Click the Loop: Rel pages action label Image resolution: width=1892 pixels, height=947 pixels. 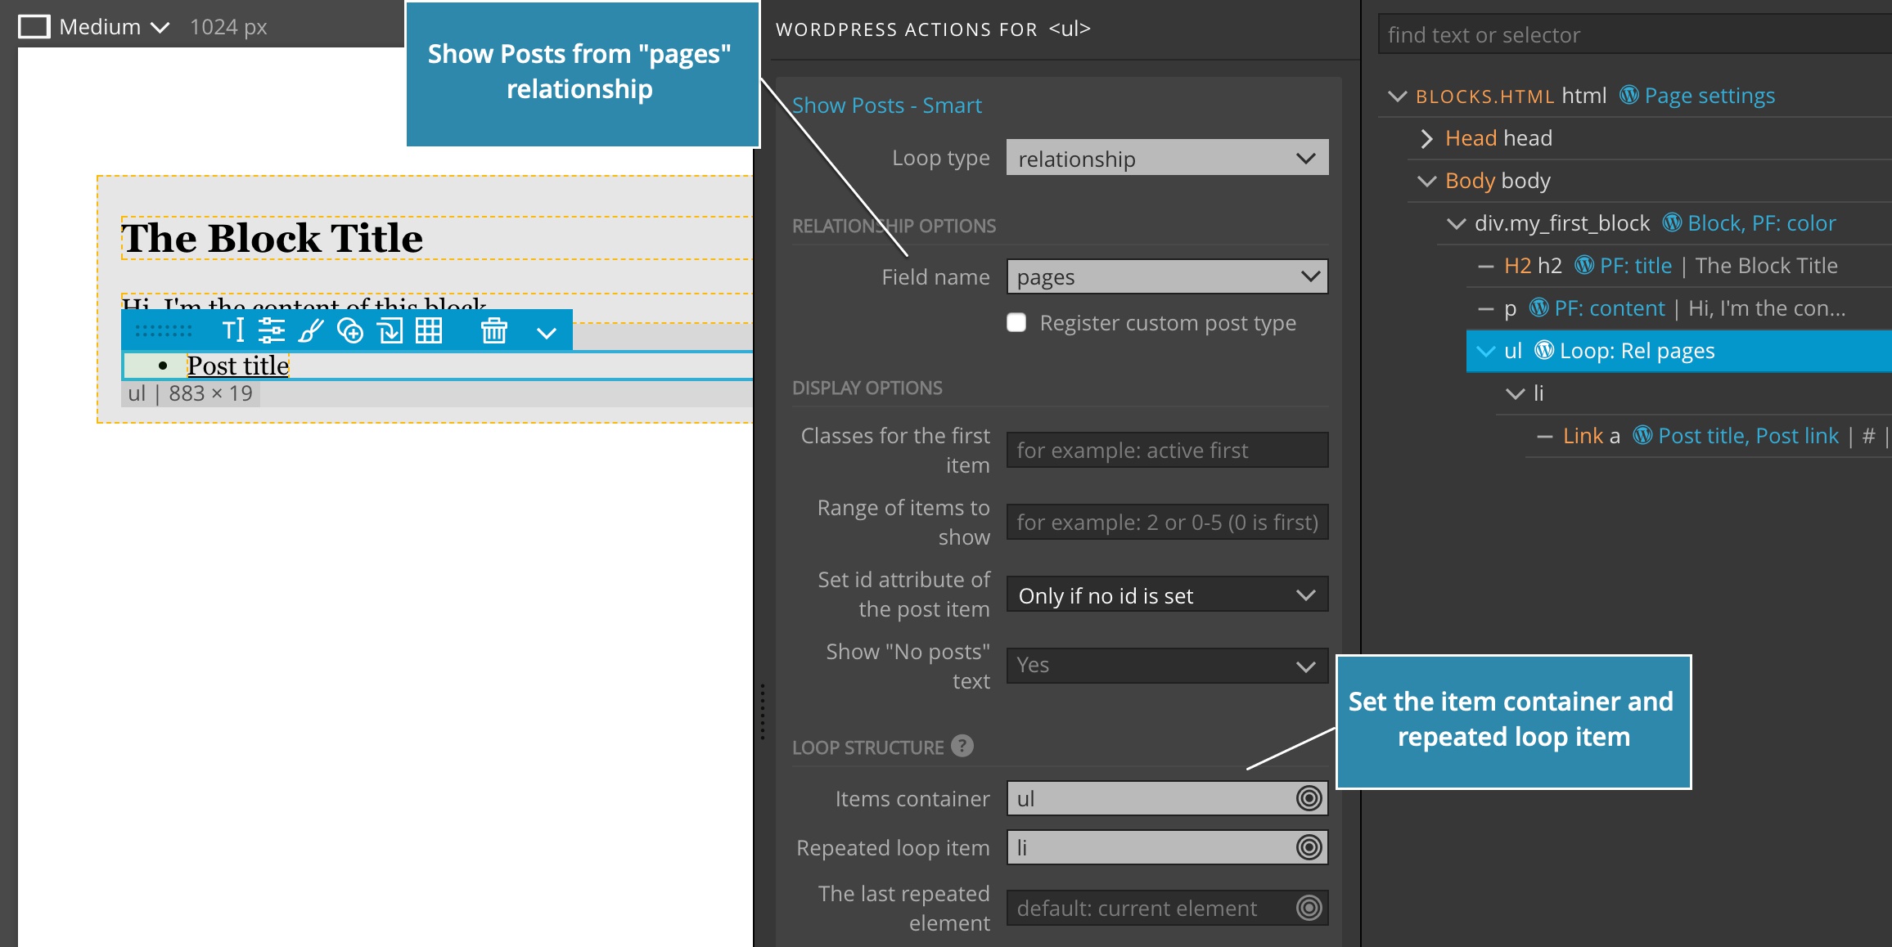(1637, 351)
